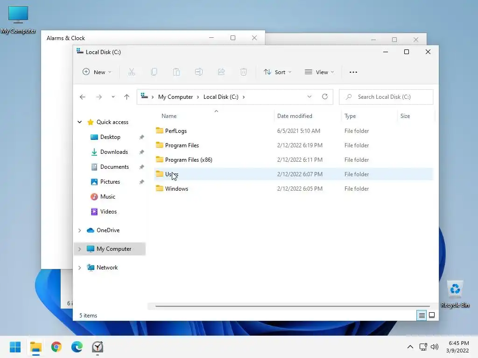Open Videos in Quick access
The width and height of the screenshot is (478, 358).
(108, 212)
